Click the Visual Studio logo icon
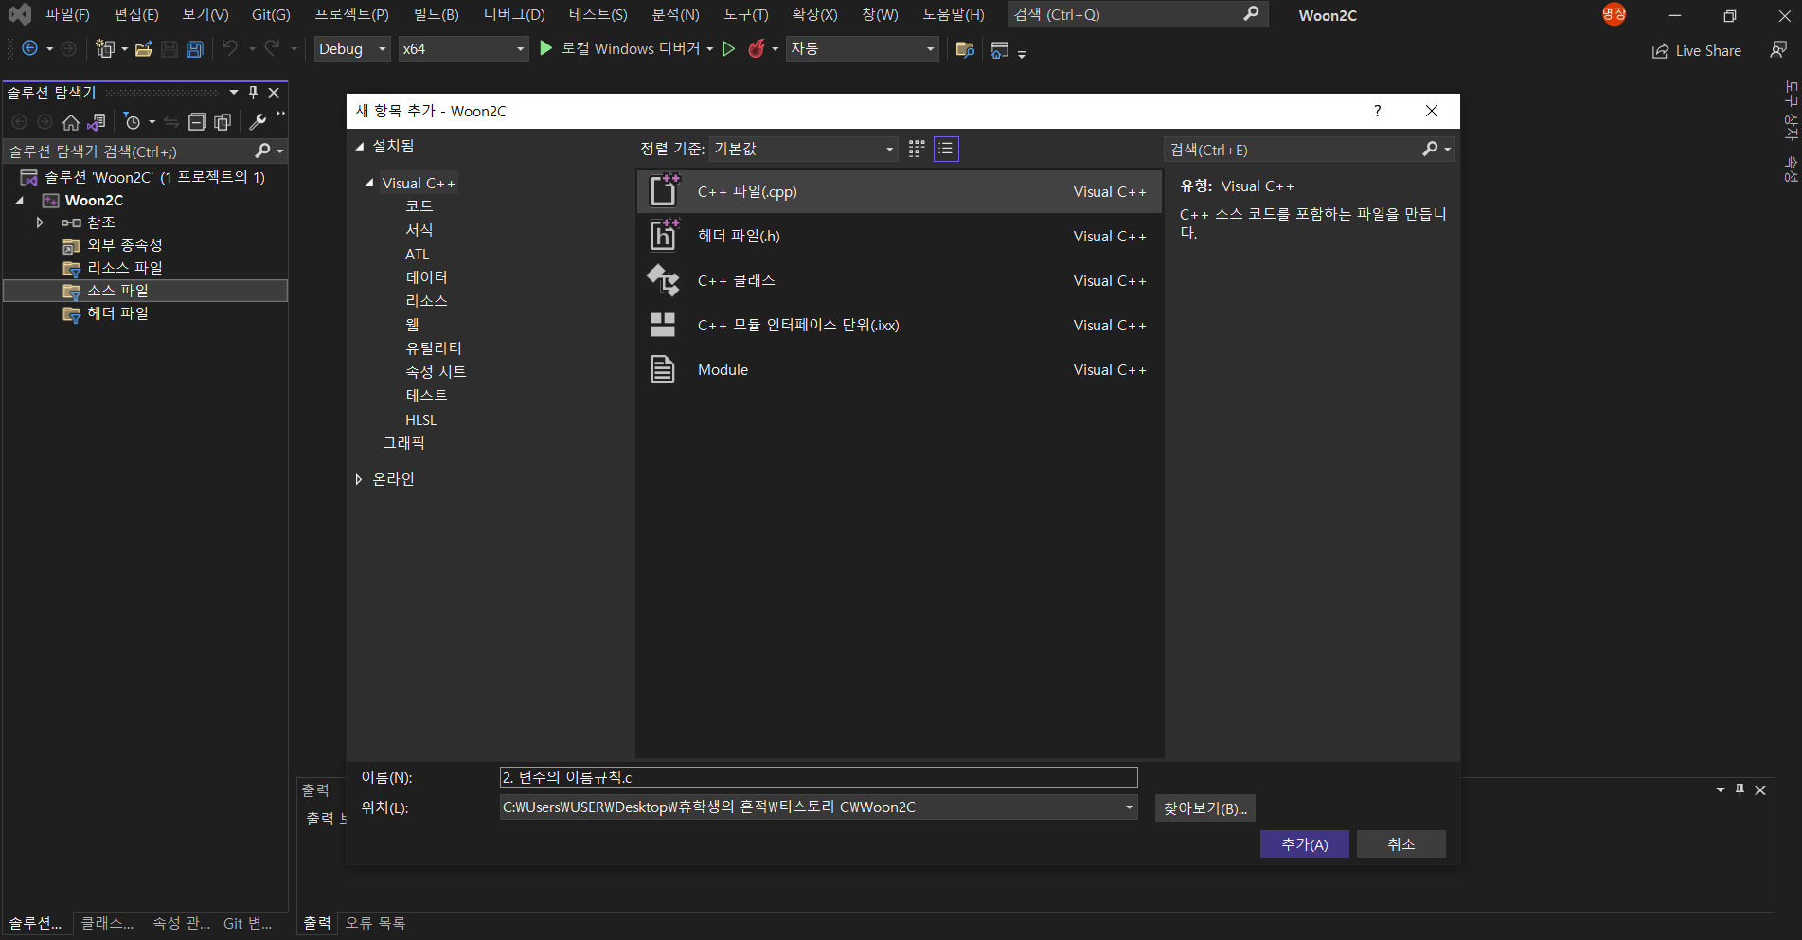The image size is (1802, 940). click(x=19, y=14)
